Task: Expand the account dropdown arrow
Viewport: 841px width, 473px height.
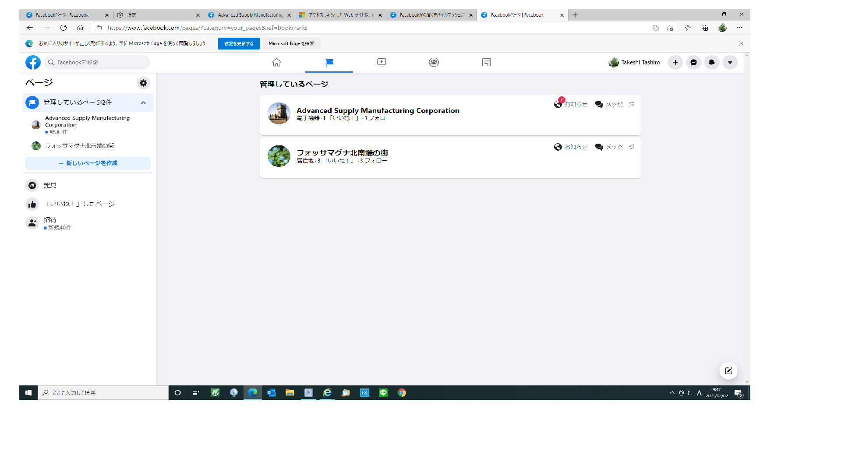Action: coord(730,62)
